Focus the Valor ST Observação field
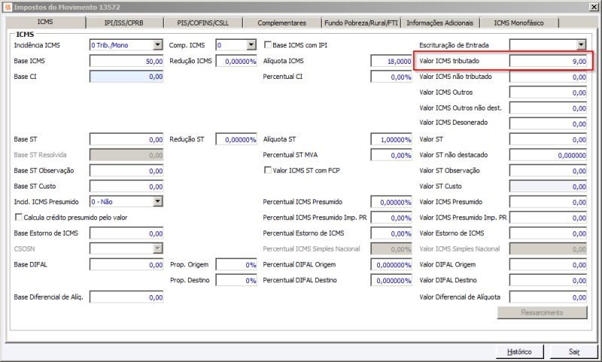 coord(549,170)
